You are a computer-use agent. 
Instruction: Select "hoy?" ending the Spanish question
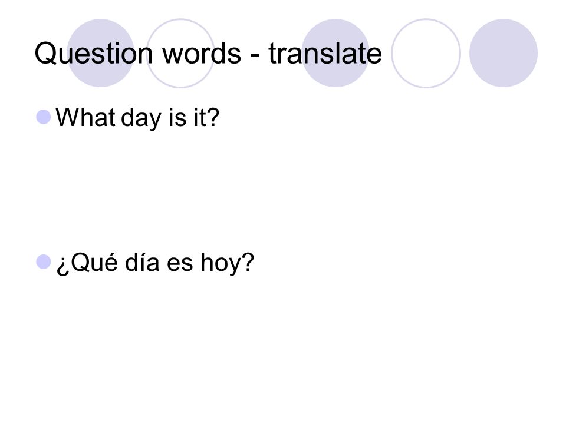228,263
